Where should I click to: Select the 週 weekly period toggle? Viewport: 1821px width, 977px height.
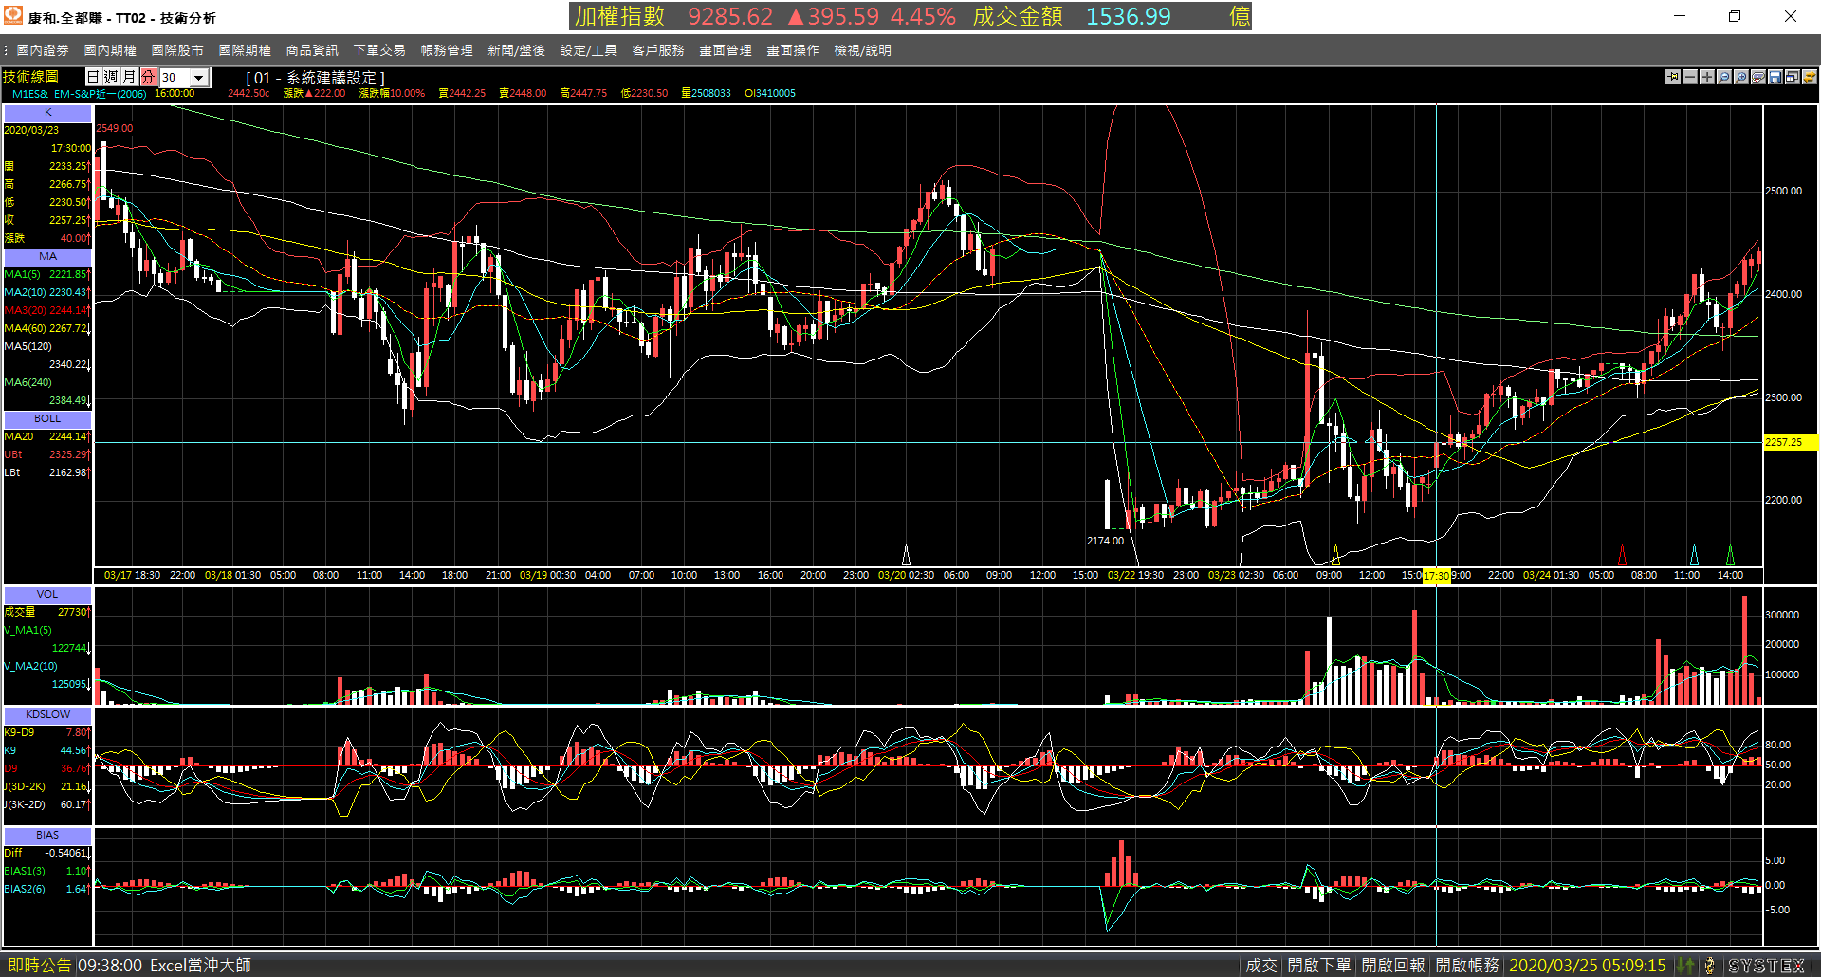coord(112,77)
